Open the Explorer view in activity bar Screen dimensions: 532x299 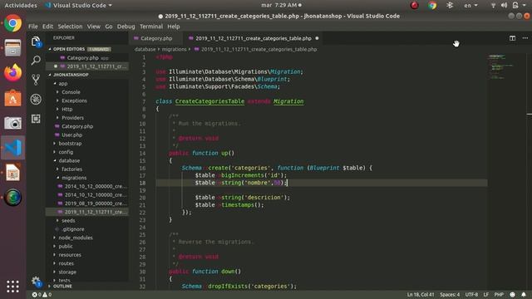pos(36,42)
